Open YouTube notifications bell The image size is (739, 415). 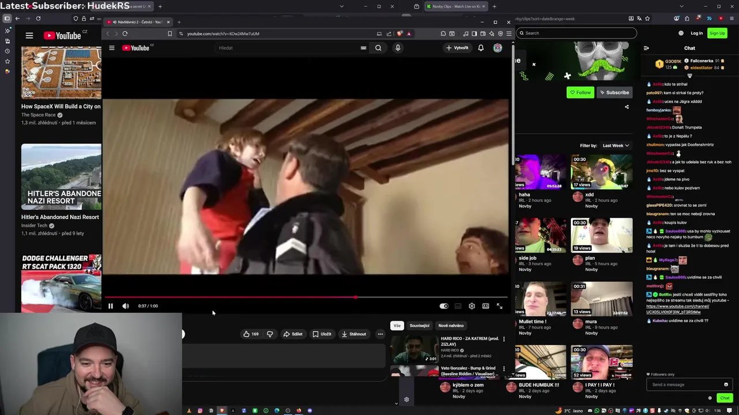(x=480, y=48)
